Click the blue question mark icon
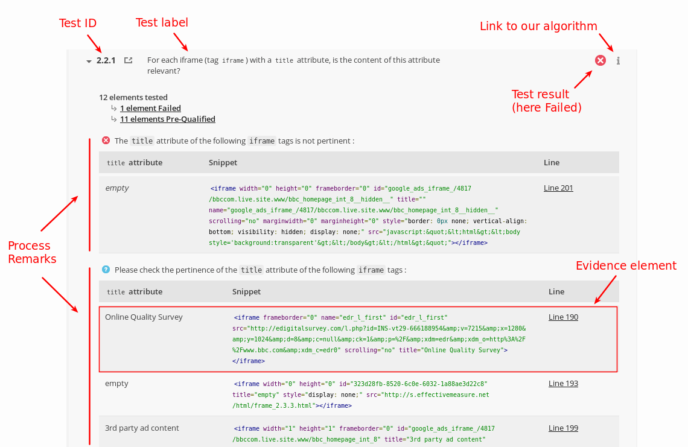This screenshot has height=447, width=688. click(106, 270)
